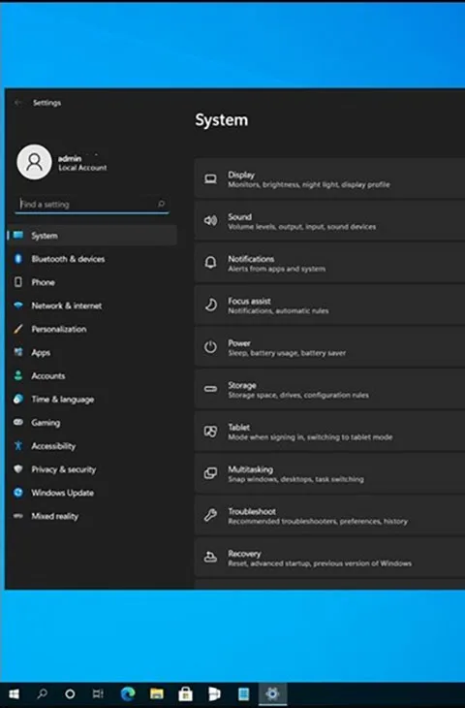
Task: Click the Find a setting search box
Action: (92, 204)
